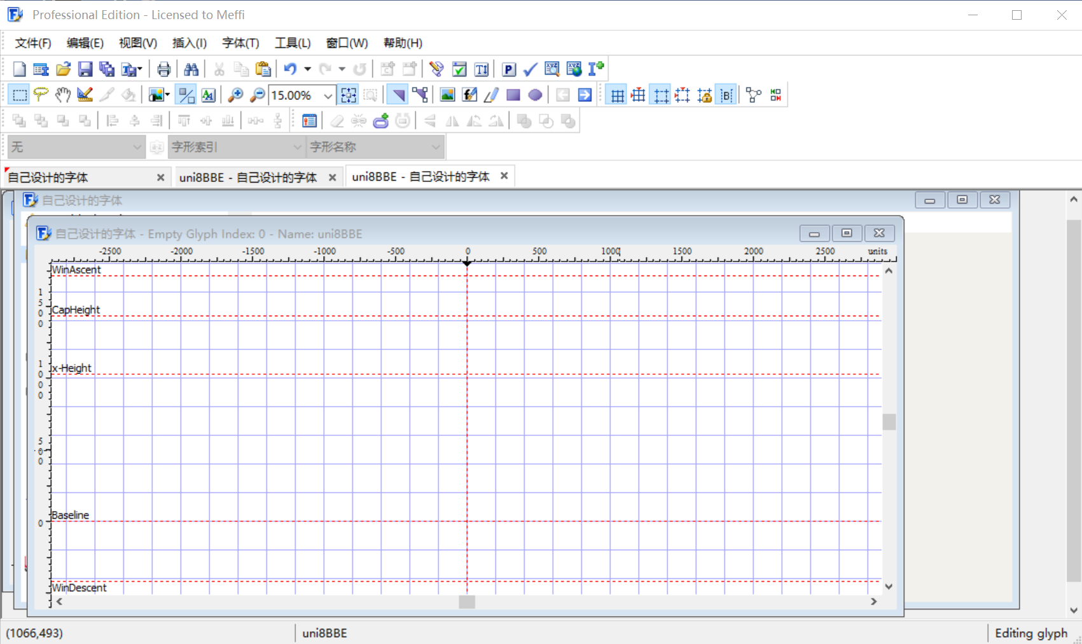1082x644 pixels.
Task: Print using the printer icon
Action: pos(163,69)
